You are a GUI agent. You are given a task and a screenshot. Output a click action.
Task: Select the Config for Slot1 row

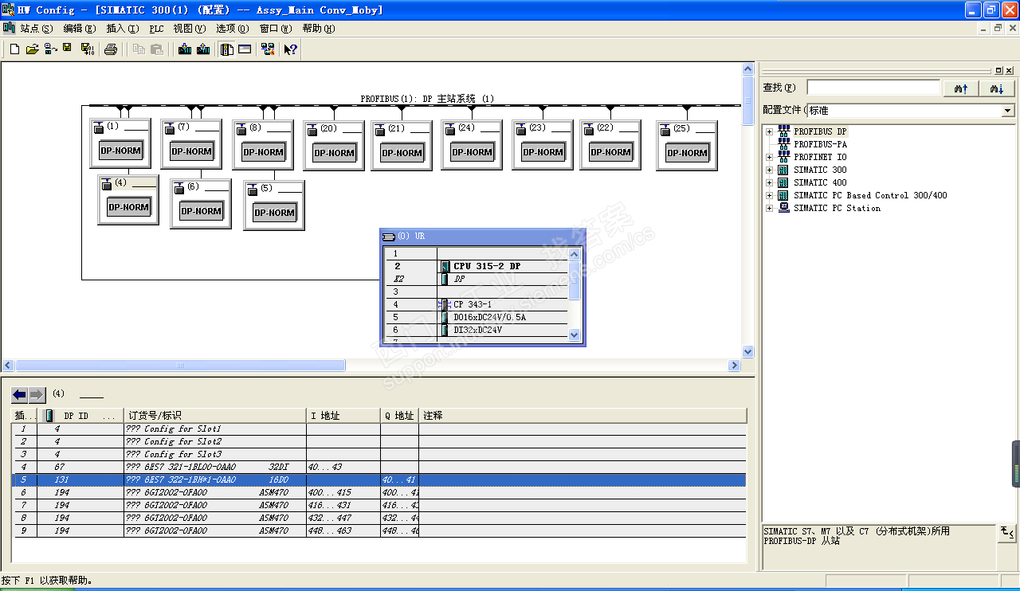pyautogui.click(x=379, y=429)
